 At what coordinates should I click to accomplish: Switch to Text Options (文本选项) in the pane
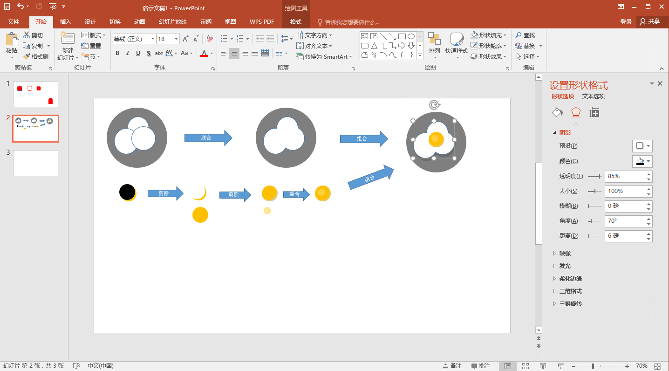click(594, 96)
